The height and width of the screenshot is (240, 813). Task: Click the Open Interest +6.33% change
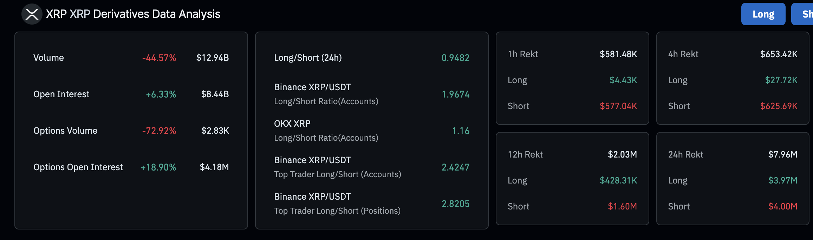point(161,94)
